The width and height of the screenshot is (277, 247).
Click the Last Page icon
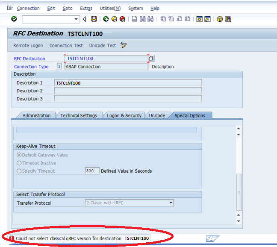pyautogui.click(x=187, y=19)
